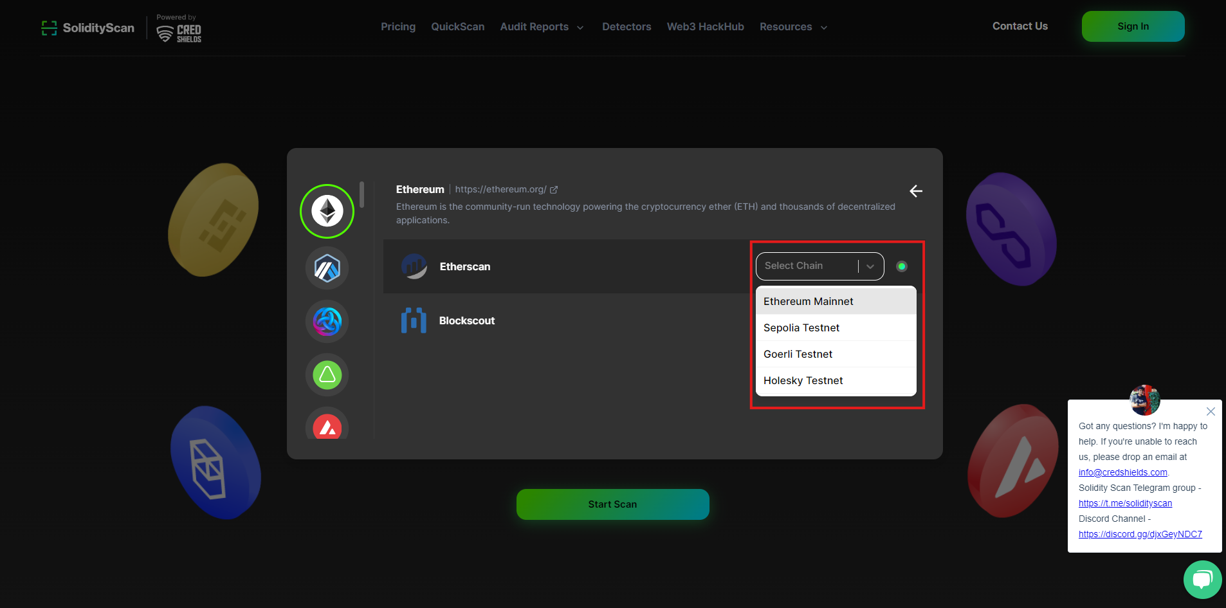
Task: Click the back arrow icon
Action: click(x=916, y=191)
